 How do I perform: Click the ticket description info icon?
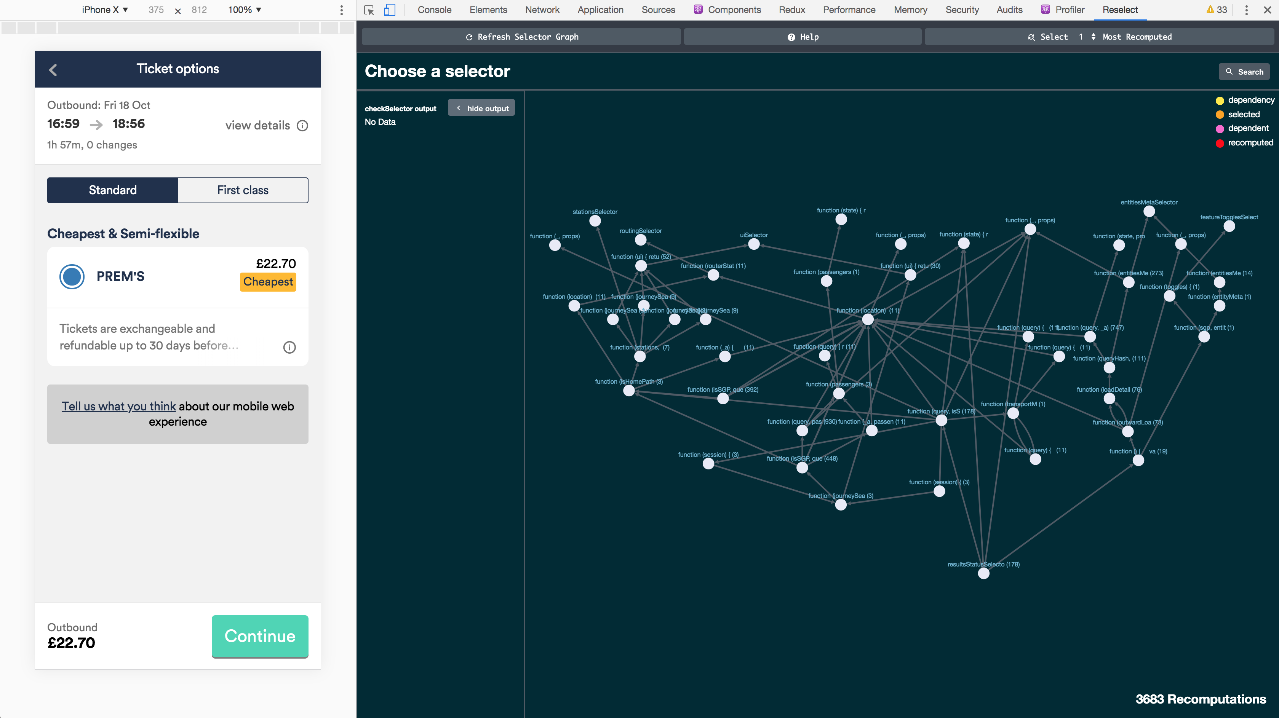(289, 347)
